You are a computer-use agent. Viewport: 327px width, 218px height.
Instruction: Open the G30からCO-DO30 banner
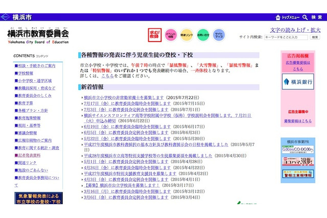(298, 149)
